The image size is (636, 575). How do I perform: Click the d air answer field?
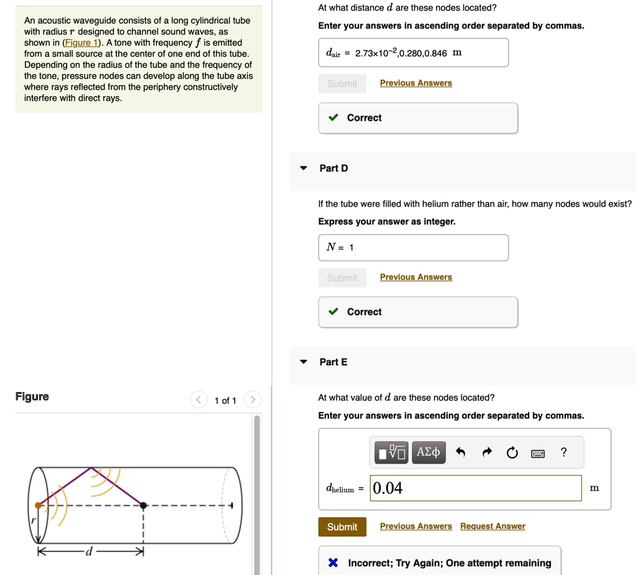point(413,53)
